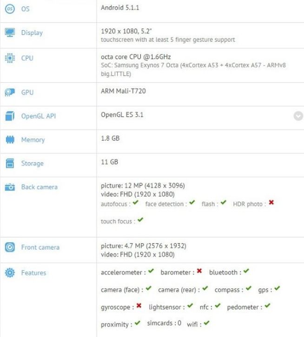Click the green check next to touch focus

tap(140, 220)
